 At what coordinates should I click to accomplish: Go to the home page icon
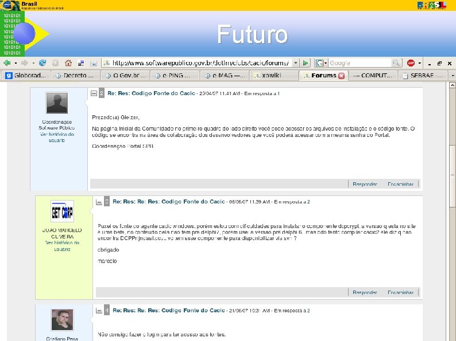[x=68, y=63]
